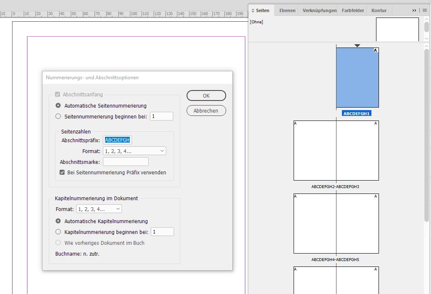Switch to the Farbfelder tab
The height and width of the screenshot is (294, 431).
353,10
